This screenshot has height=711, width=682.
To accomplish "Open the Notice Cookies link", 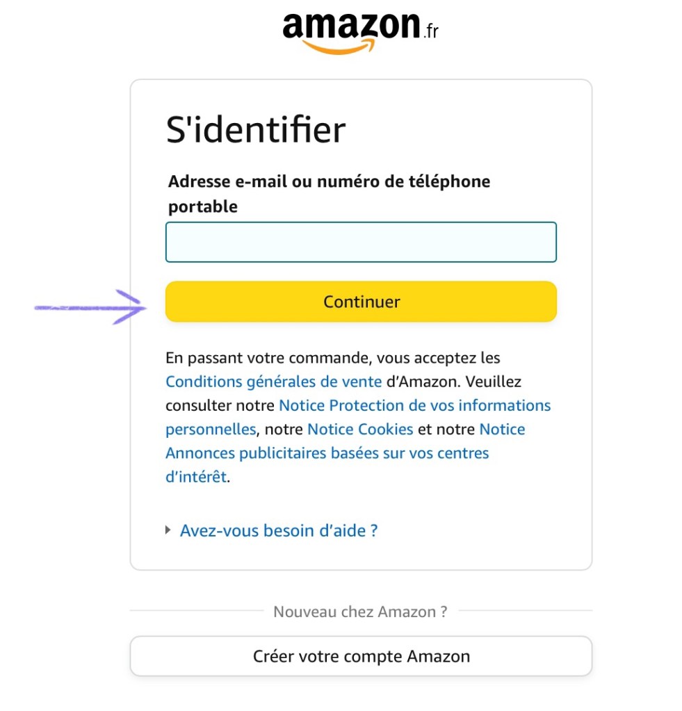I will click(x=360, y=429).
